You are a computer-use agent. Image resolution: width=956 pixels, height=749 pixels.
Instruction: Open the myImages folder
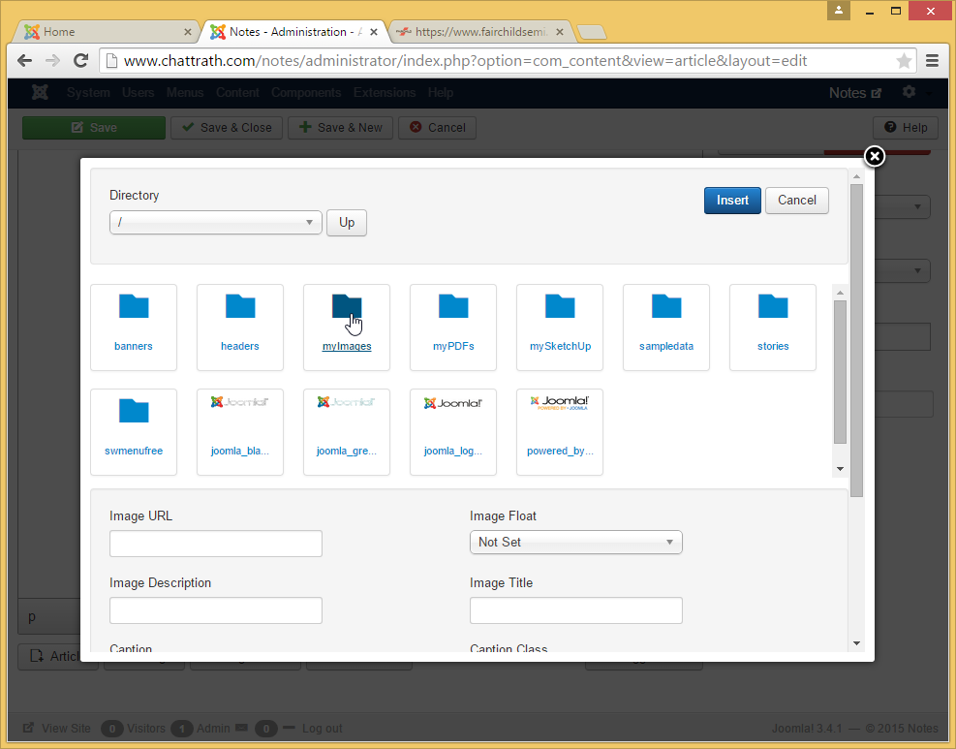346,308
